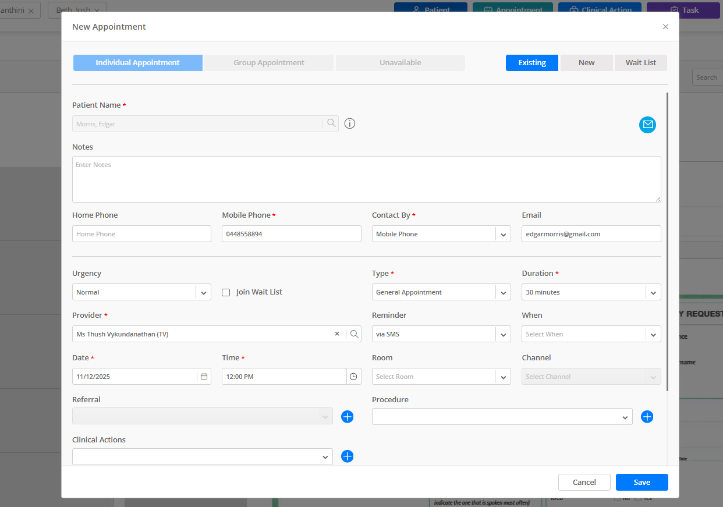Open the patient info circle icon
The height and width of the screenshot is (507, 723).
point(350,123)
